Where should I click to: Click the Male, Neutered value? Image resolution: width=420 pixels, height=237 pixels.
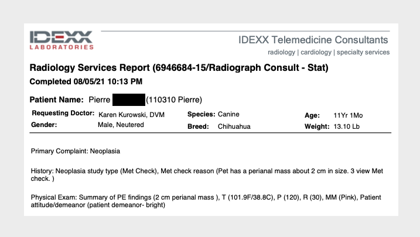pos(121,125)
